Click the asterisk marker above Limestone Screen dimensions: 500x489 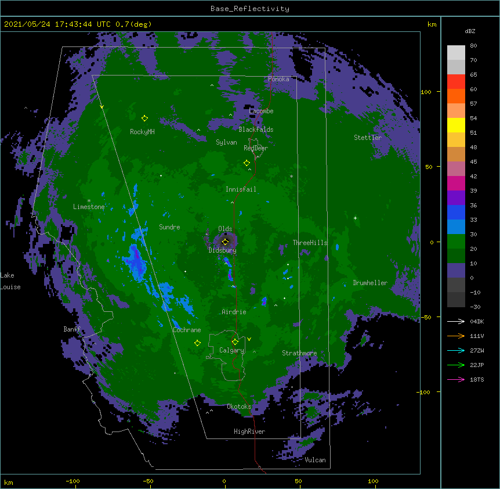89,201
